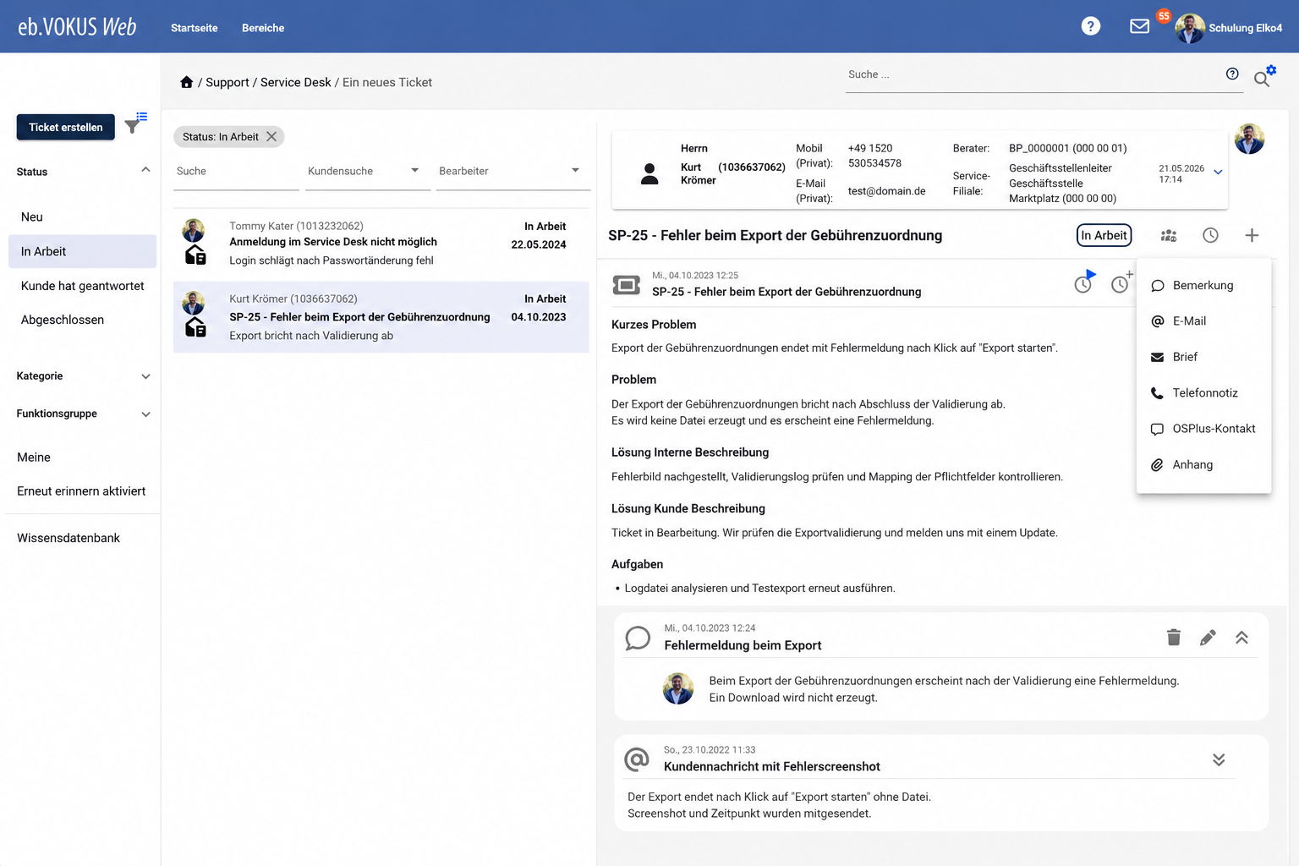Open Startseite in the top navigation

click(x=194, y=28)
